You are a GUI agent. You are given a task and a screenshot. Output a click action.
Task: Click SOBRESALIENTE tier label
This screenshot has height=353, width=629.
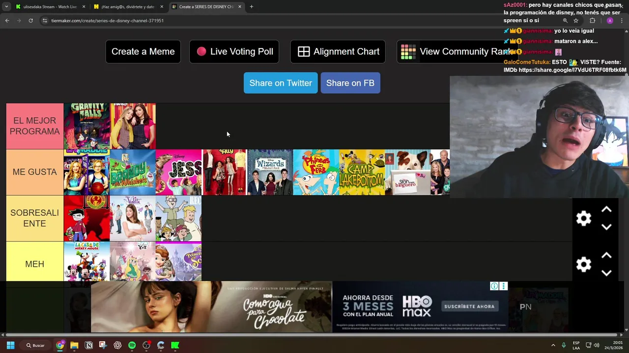pos(35,218)
